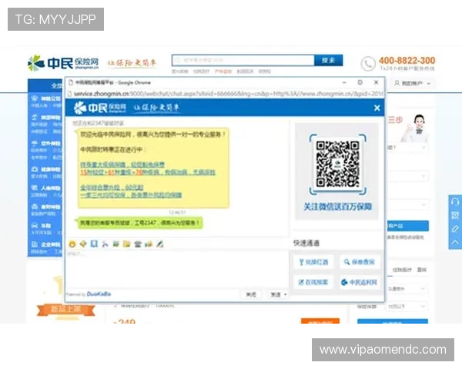Select the scissors screenshot tool in chat toolbar

(105, 244)
